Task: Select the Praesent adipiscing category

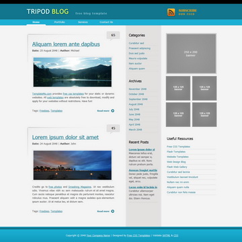Action: 140,48
